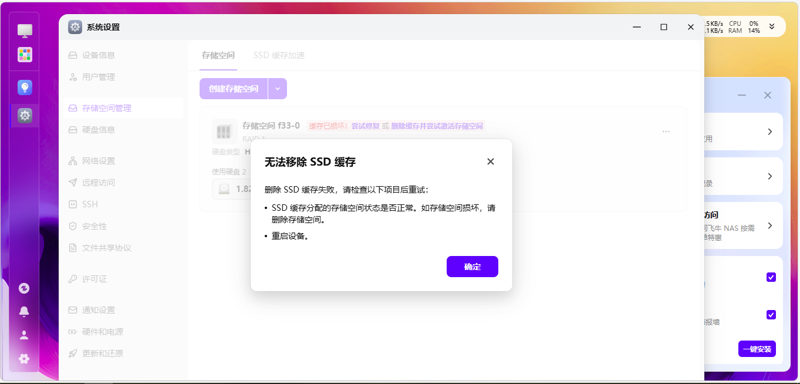Open the first chevron card in right panel
800x384 pixels.
point(769,132)
